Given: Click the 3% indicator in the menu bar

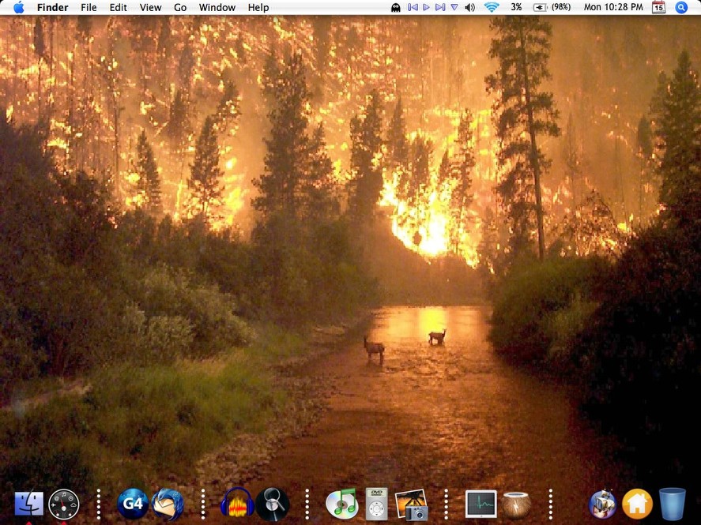Looking at the screenshot, I should pyautogui.click(x=516, y=7).
